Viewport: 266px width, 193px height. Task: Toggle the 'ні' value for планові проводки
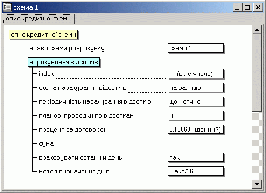click(196, 116)
